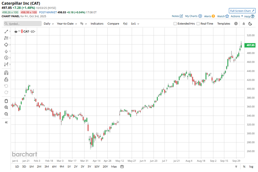Image resolution: width=258 pixels, height=172 pixels.
Task: Expand the bottom panel double chevron
Action: pyautogui.click(x=236, y=167)
